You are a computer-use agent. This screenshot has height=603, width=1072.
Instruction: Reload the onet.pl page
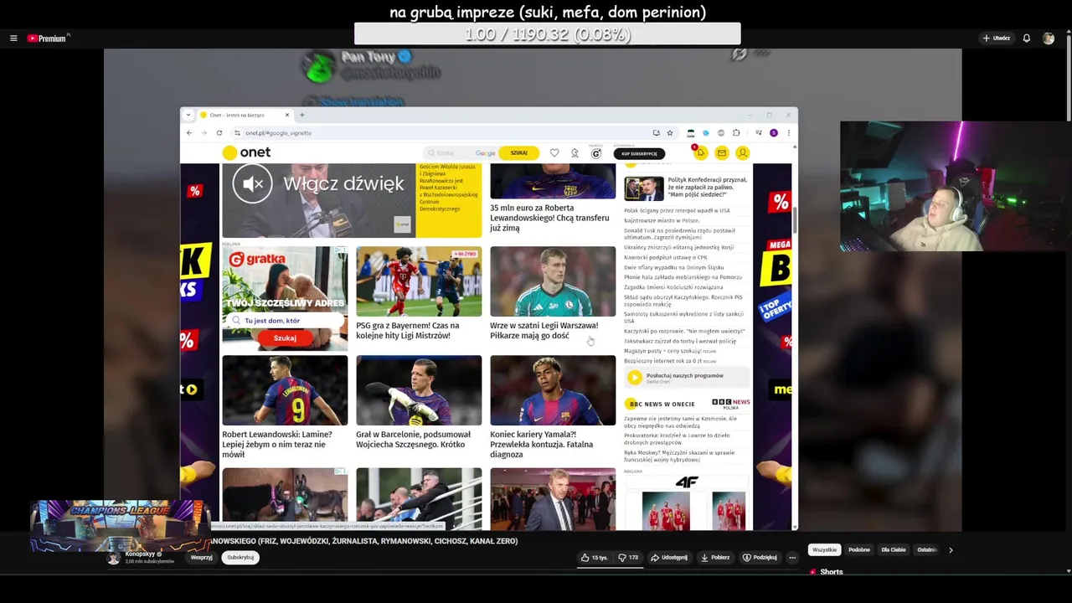[219, 132]
